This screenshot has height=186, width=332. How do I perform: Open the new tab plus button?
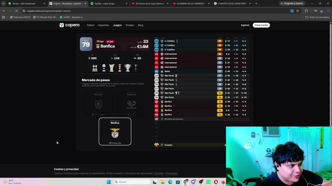[256, 4]
